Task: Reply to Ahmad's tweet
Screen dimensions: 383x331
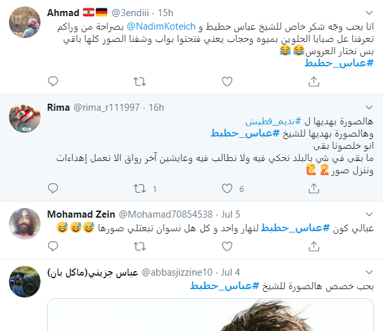Action: [x=53, y=82]
